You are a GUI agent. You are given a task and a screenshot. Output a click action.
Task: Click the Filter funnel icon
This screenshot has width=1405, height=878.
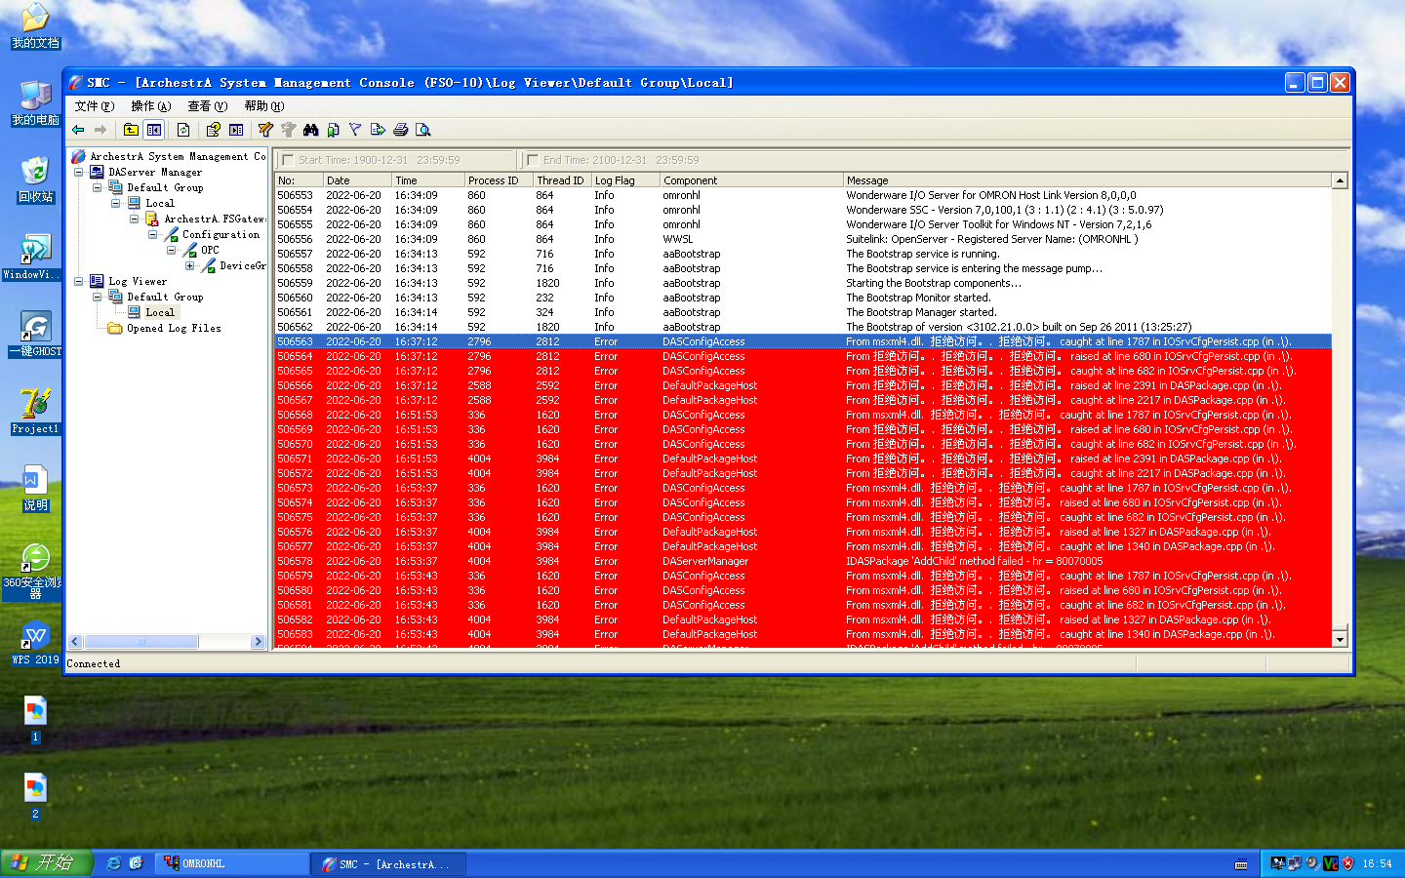point(355,130)
